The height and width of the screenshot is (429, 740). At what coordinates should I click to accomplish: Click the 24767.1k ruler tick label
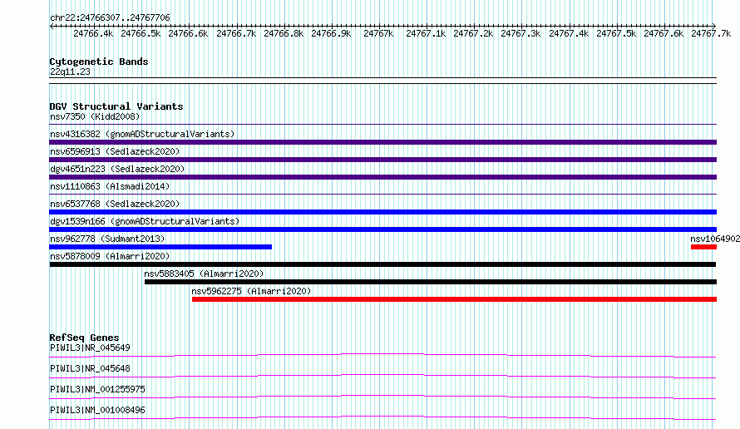point(426,33)
